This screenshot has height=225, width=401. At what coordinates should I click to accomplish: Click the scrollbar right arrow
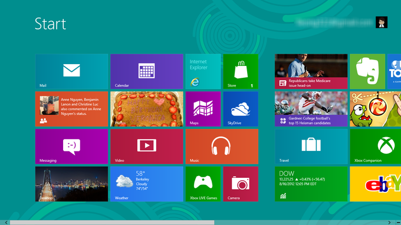389,223
